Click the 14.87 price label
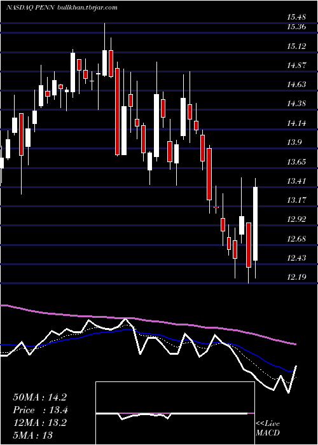 coord(296,65)
